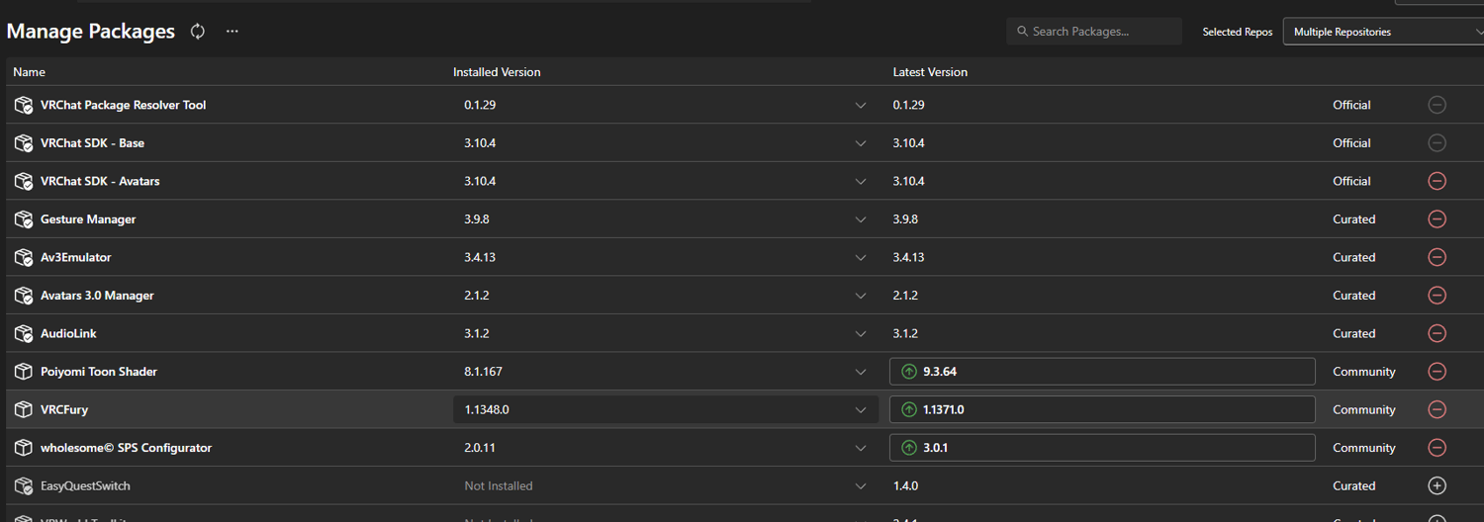Image resolution: width=1484 pixels, height=522 pixels.
Task: Click the package icon for VRChat SDK - Base
Action: [x=24, y=143]
